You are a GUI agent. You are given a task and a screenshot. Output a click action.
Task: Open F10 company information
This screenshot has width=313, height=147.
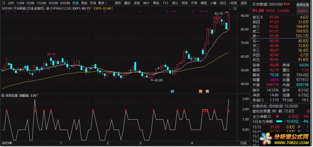166,3
